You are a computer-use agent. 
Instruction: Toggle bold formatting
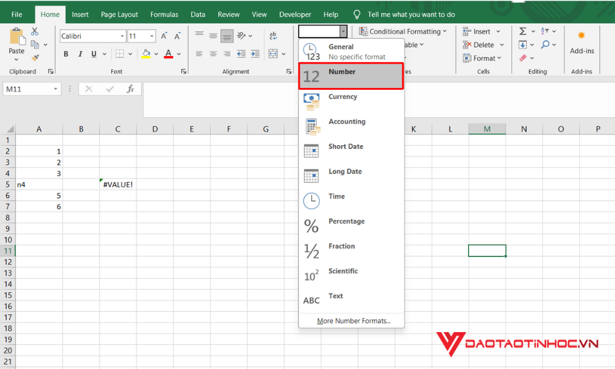pyautogui.click(x=66, y=54)
